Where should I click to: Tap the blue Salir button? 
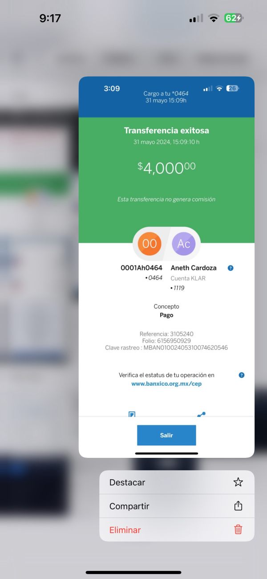(166, 435)
